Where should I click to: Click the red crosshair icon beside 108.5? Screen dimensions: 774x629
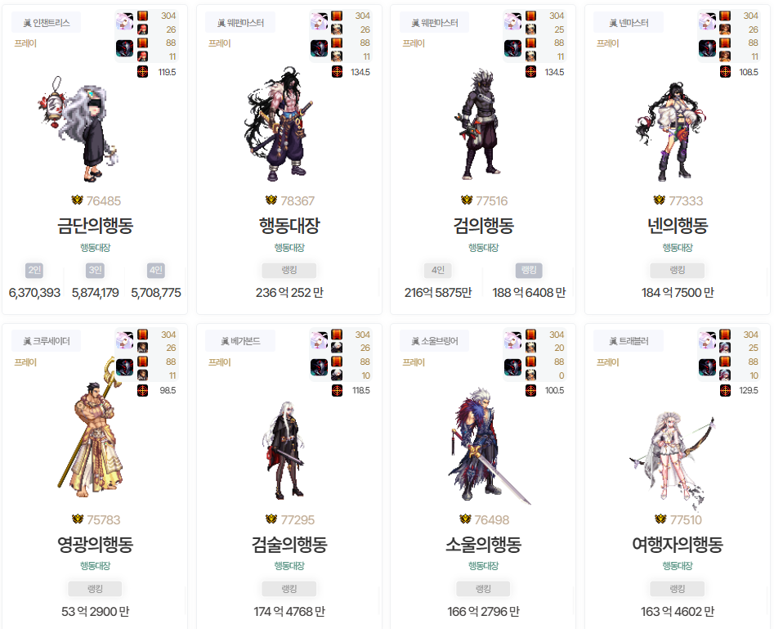click(x=725, y=72)
